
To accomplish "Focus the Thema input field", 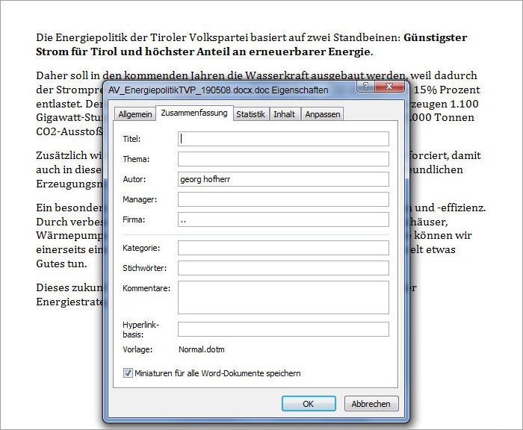I will [283, 159].
